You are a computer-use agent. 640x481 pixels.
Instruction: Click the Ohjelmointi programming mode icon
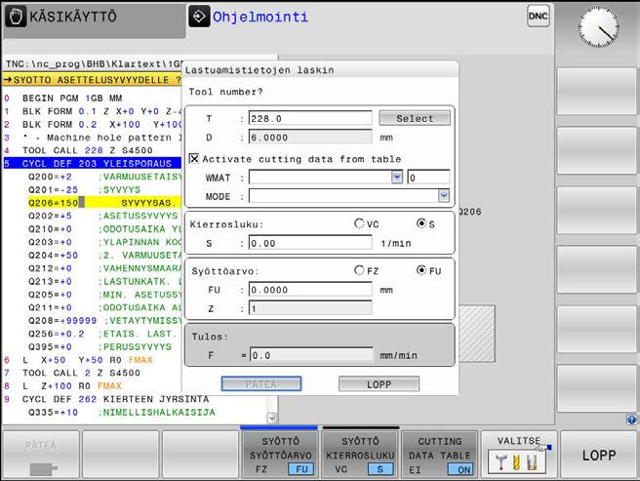pyautogui.click(x=199, y=17)
